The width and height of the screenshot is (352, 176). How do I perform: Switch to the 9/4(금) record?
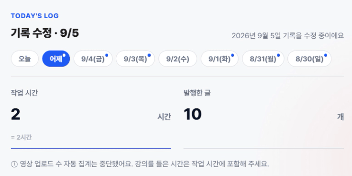[93, 59]
